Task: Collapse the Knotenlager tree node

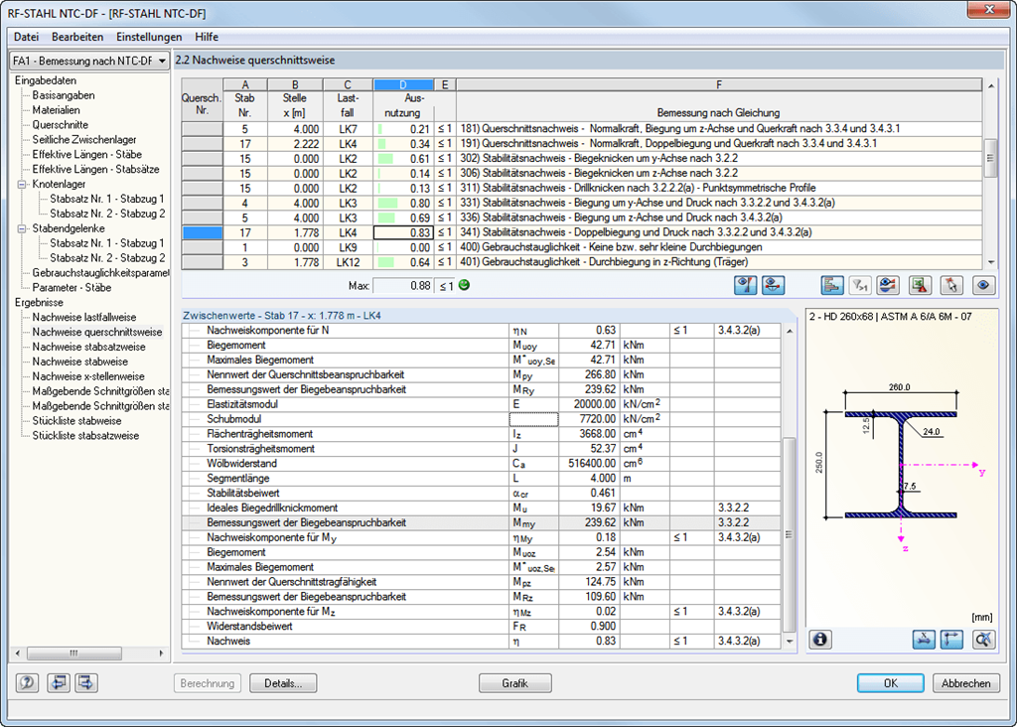Action: coord(22,184)
